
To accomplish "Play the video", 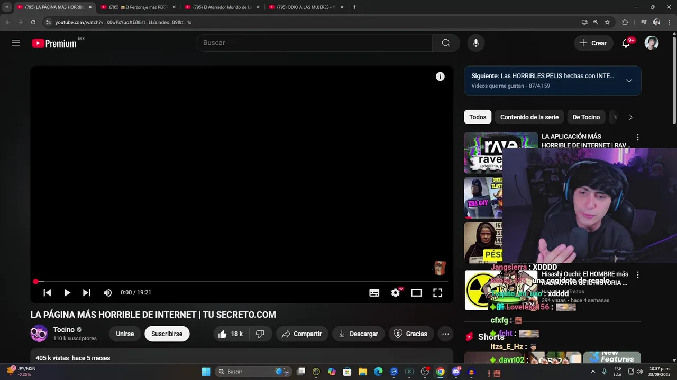I will [67, 292].
